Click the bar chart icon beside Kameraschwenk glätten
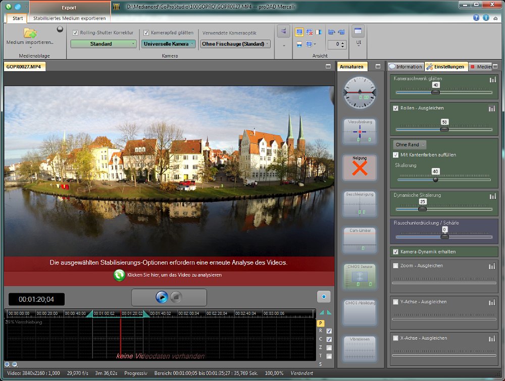 [492, 79]
